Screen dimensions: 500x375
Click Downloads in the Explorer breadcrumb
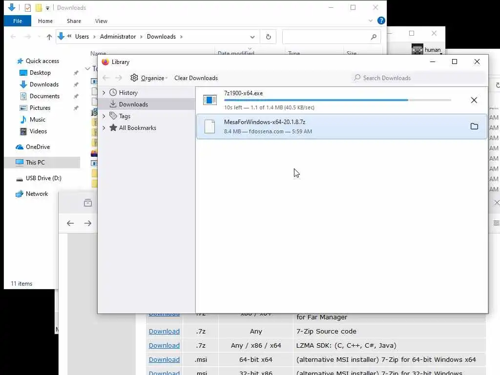[x=161, y=36]
